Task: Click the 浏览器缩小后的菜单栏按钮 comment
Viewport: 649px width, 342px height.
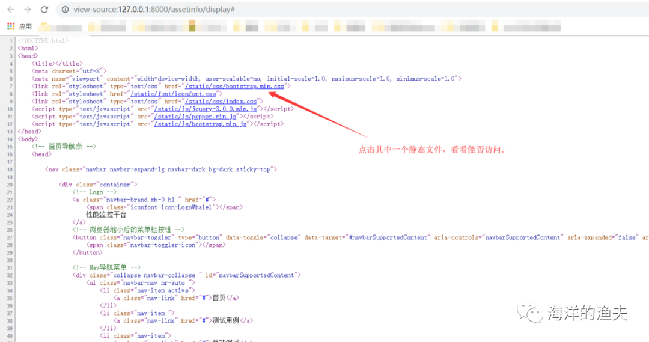Action: 129,230
